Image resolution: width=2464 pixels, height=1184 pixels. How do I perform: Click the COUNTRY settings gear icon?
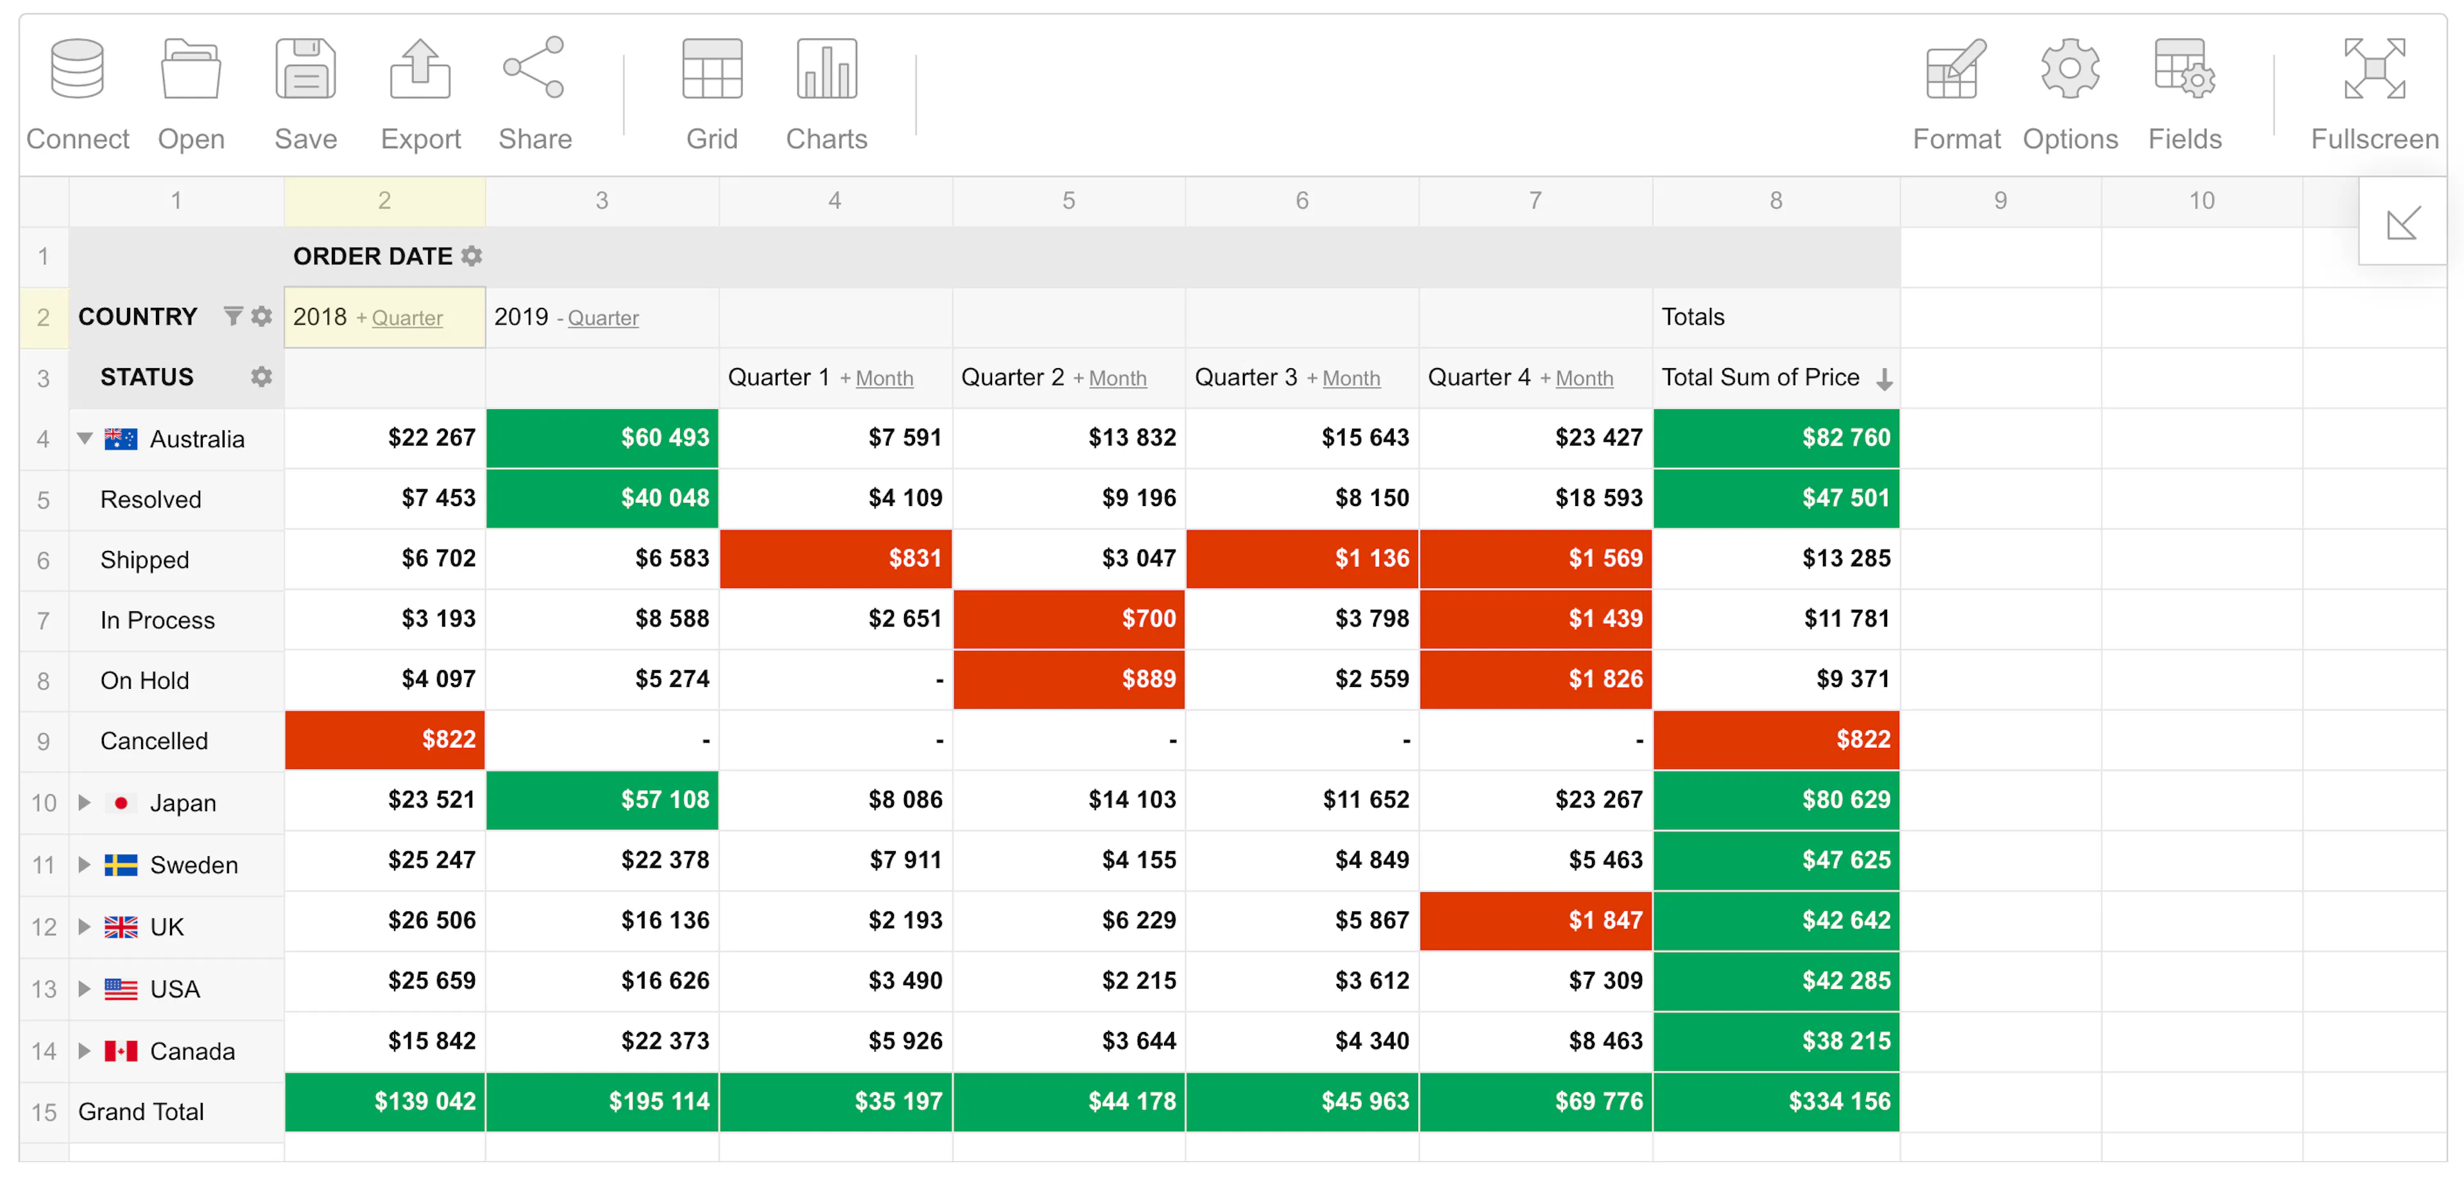click(261, 317)
